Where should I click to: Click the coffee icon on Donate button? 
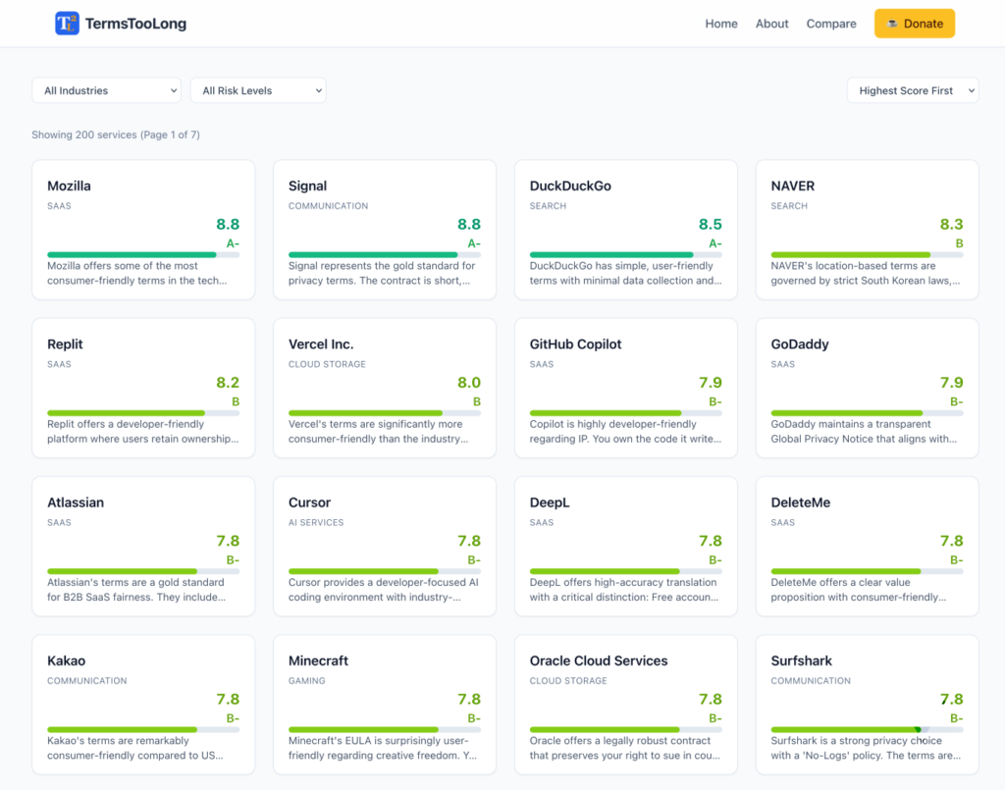click(892, 24)
